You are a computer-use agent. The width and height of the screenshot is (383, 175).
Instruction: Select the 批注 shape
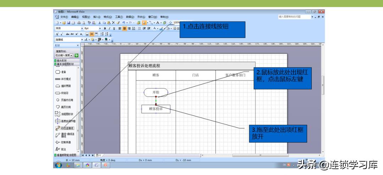61,149
